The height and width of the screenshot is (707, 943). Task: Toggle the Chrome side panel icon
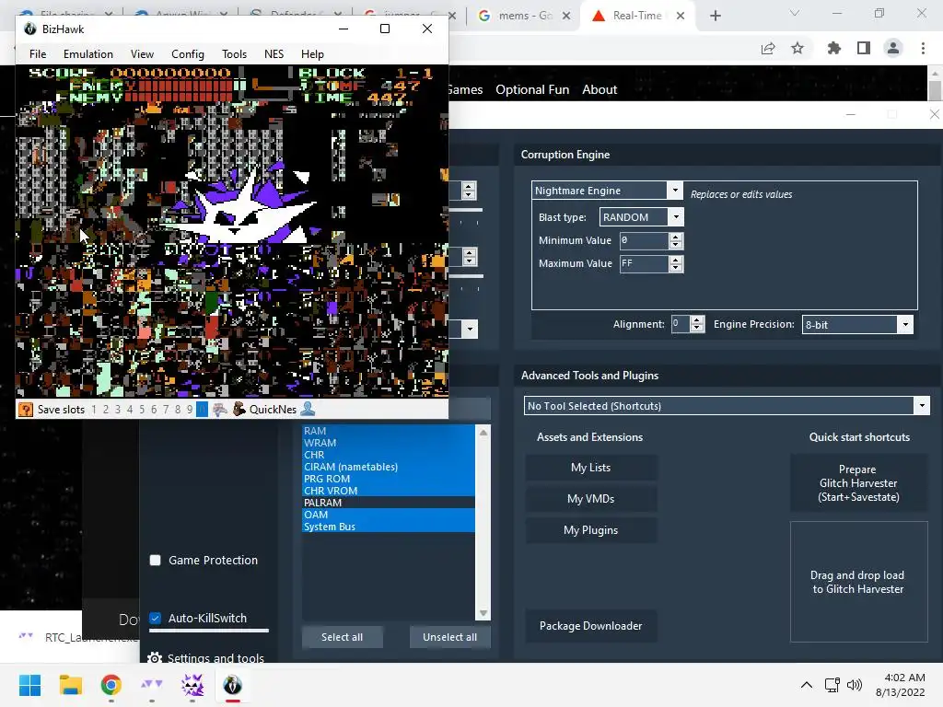(864, 48)
